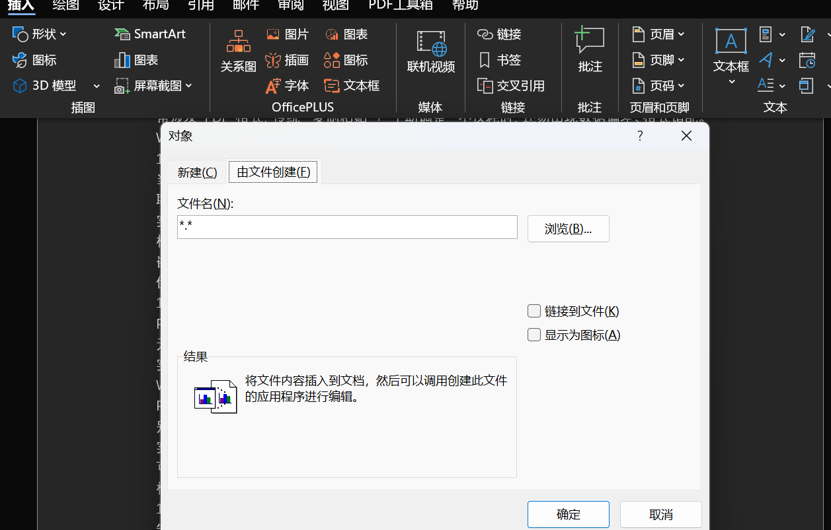The width and height of the screenshot is (831, 530).
Task: Enable the 显示为图标 checkbox
Action: [534, 335]
